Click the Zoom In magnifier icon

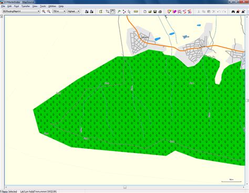(x=44, y=12)
